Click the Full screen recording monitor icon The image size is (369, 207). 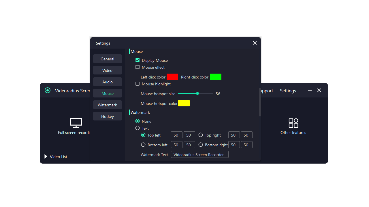(x=76, y=123)
